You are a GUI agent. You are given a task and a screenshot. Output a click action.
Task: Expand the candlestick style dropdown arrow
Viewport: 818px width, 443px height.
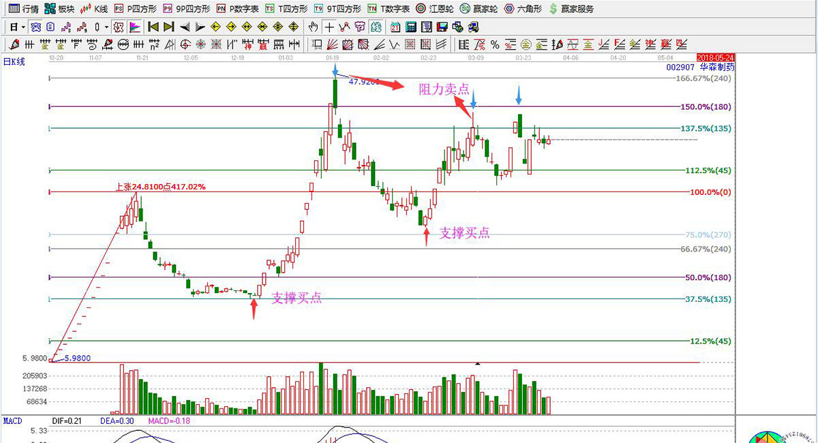pos(105,27)
